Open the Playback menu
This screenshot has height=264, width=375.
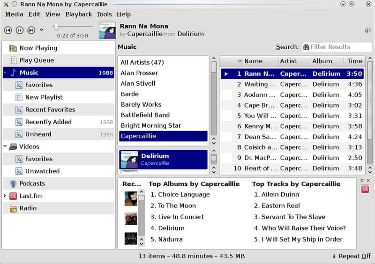(78, 14)
